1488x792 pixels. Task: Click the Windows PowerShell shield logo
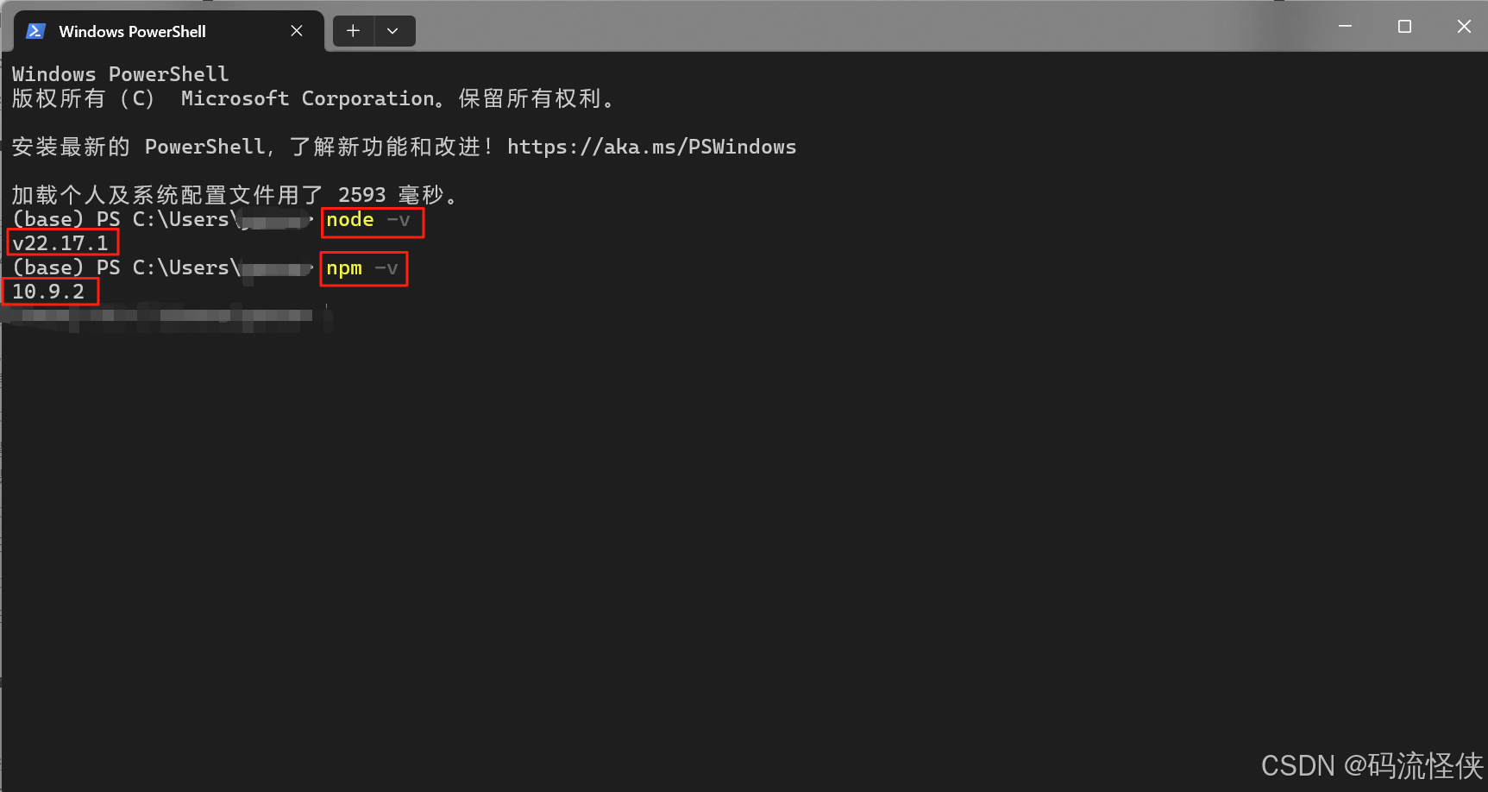tap(35, 30)
